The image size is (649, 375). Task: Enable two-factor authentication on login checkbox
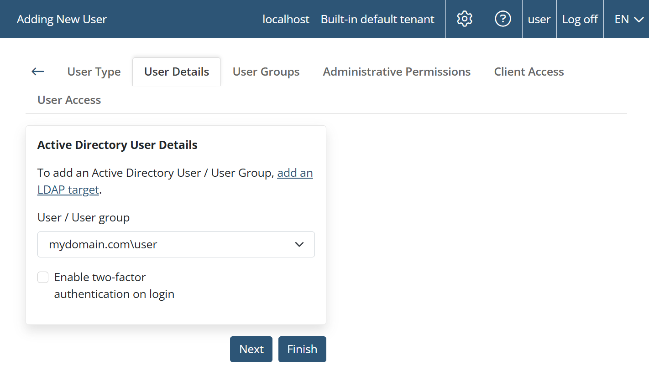[43, 277]
